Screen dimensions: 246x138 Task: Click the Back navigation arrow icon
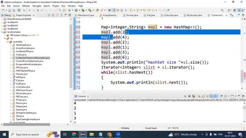[153, 10]
